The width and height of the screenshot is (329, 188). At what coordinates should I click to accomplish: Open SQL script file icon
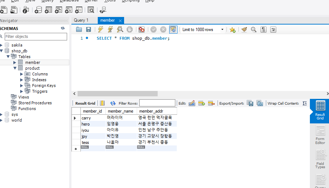[x=14, y=10]
